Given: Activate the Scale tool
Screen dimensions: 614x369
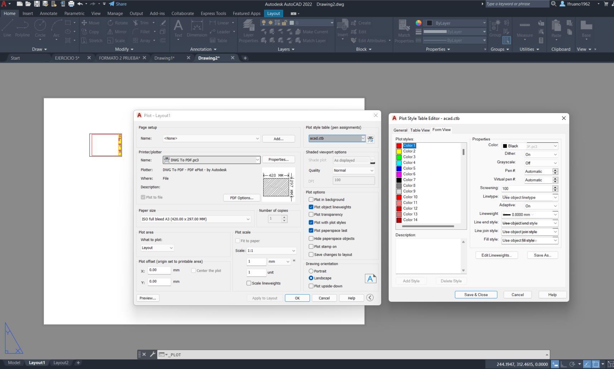Looking at the screenshot, I should 116,41.
